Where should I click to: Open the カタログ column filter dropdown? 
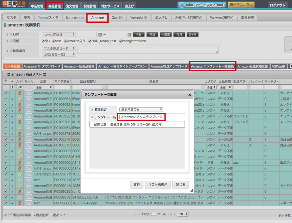[x=210, y=87]
